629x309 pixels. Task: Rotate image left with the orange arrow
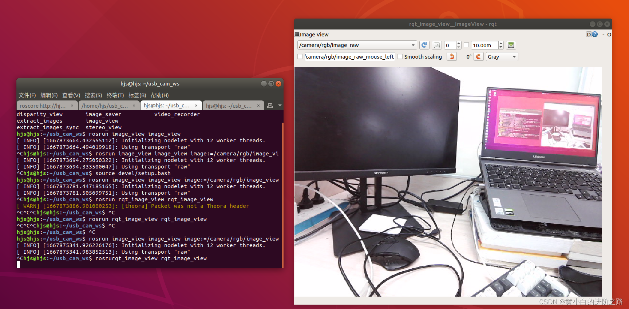pos(452,56)
